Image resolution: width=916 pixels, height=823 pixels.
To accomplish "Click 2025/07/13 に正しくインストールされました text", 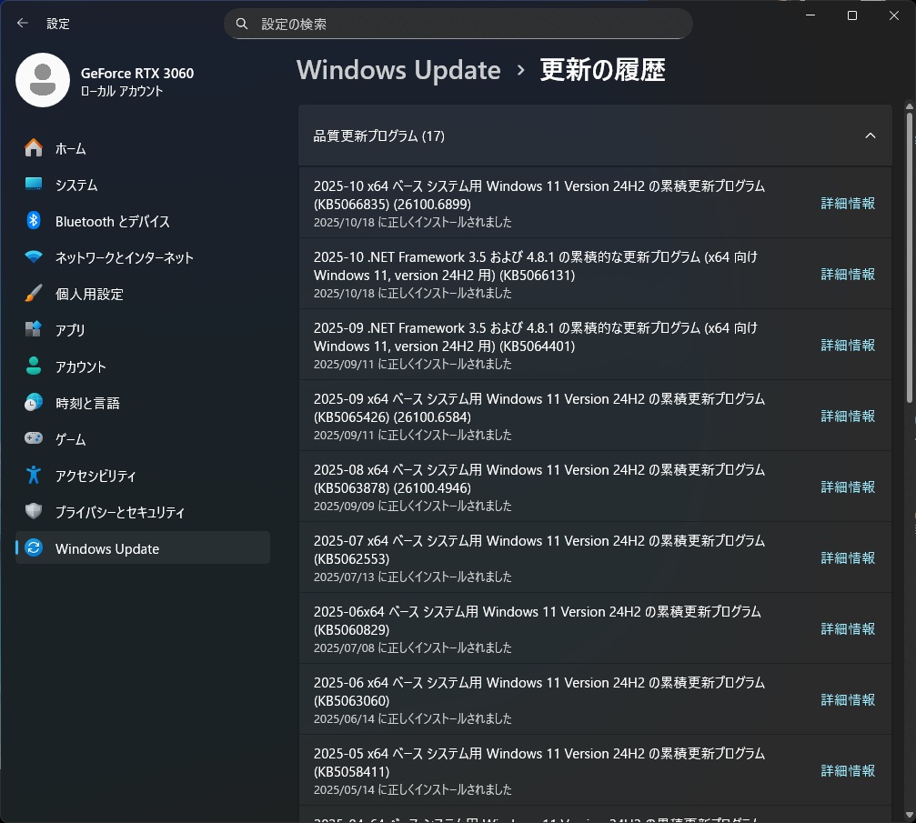I will coord(412,577).
